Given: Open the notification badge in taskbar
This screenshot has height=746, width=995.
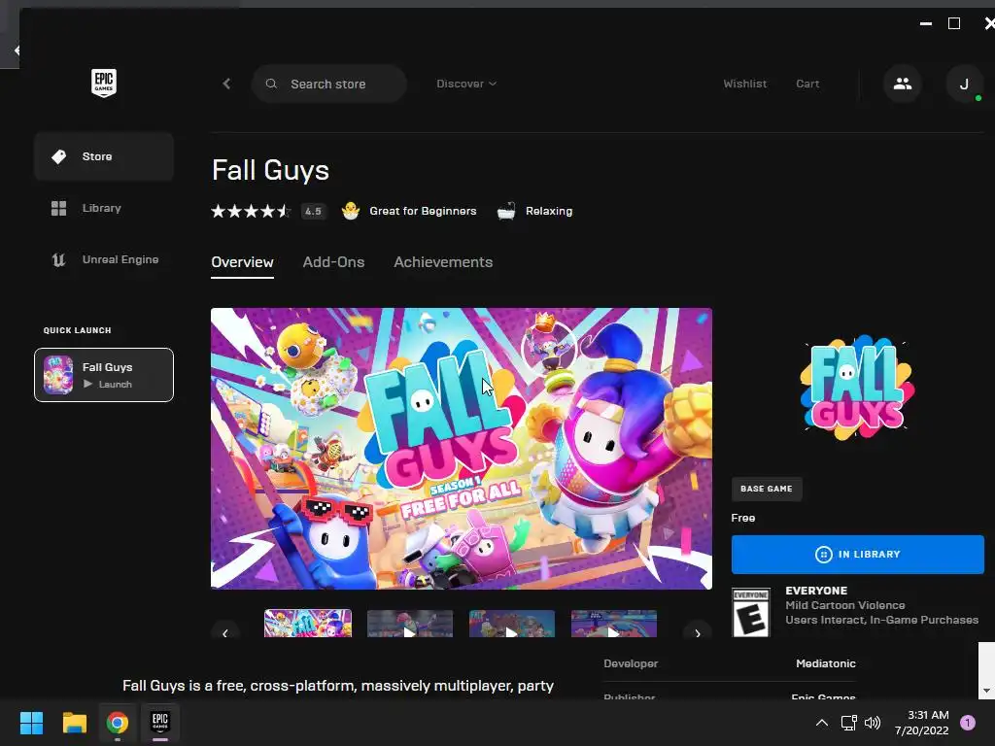Looking at the screenshot, I should [x=968, y=723].
